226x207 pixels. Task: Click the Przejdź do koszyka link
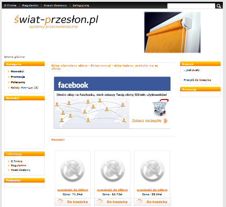tap(197, 80)
